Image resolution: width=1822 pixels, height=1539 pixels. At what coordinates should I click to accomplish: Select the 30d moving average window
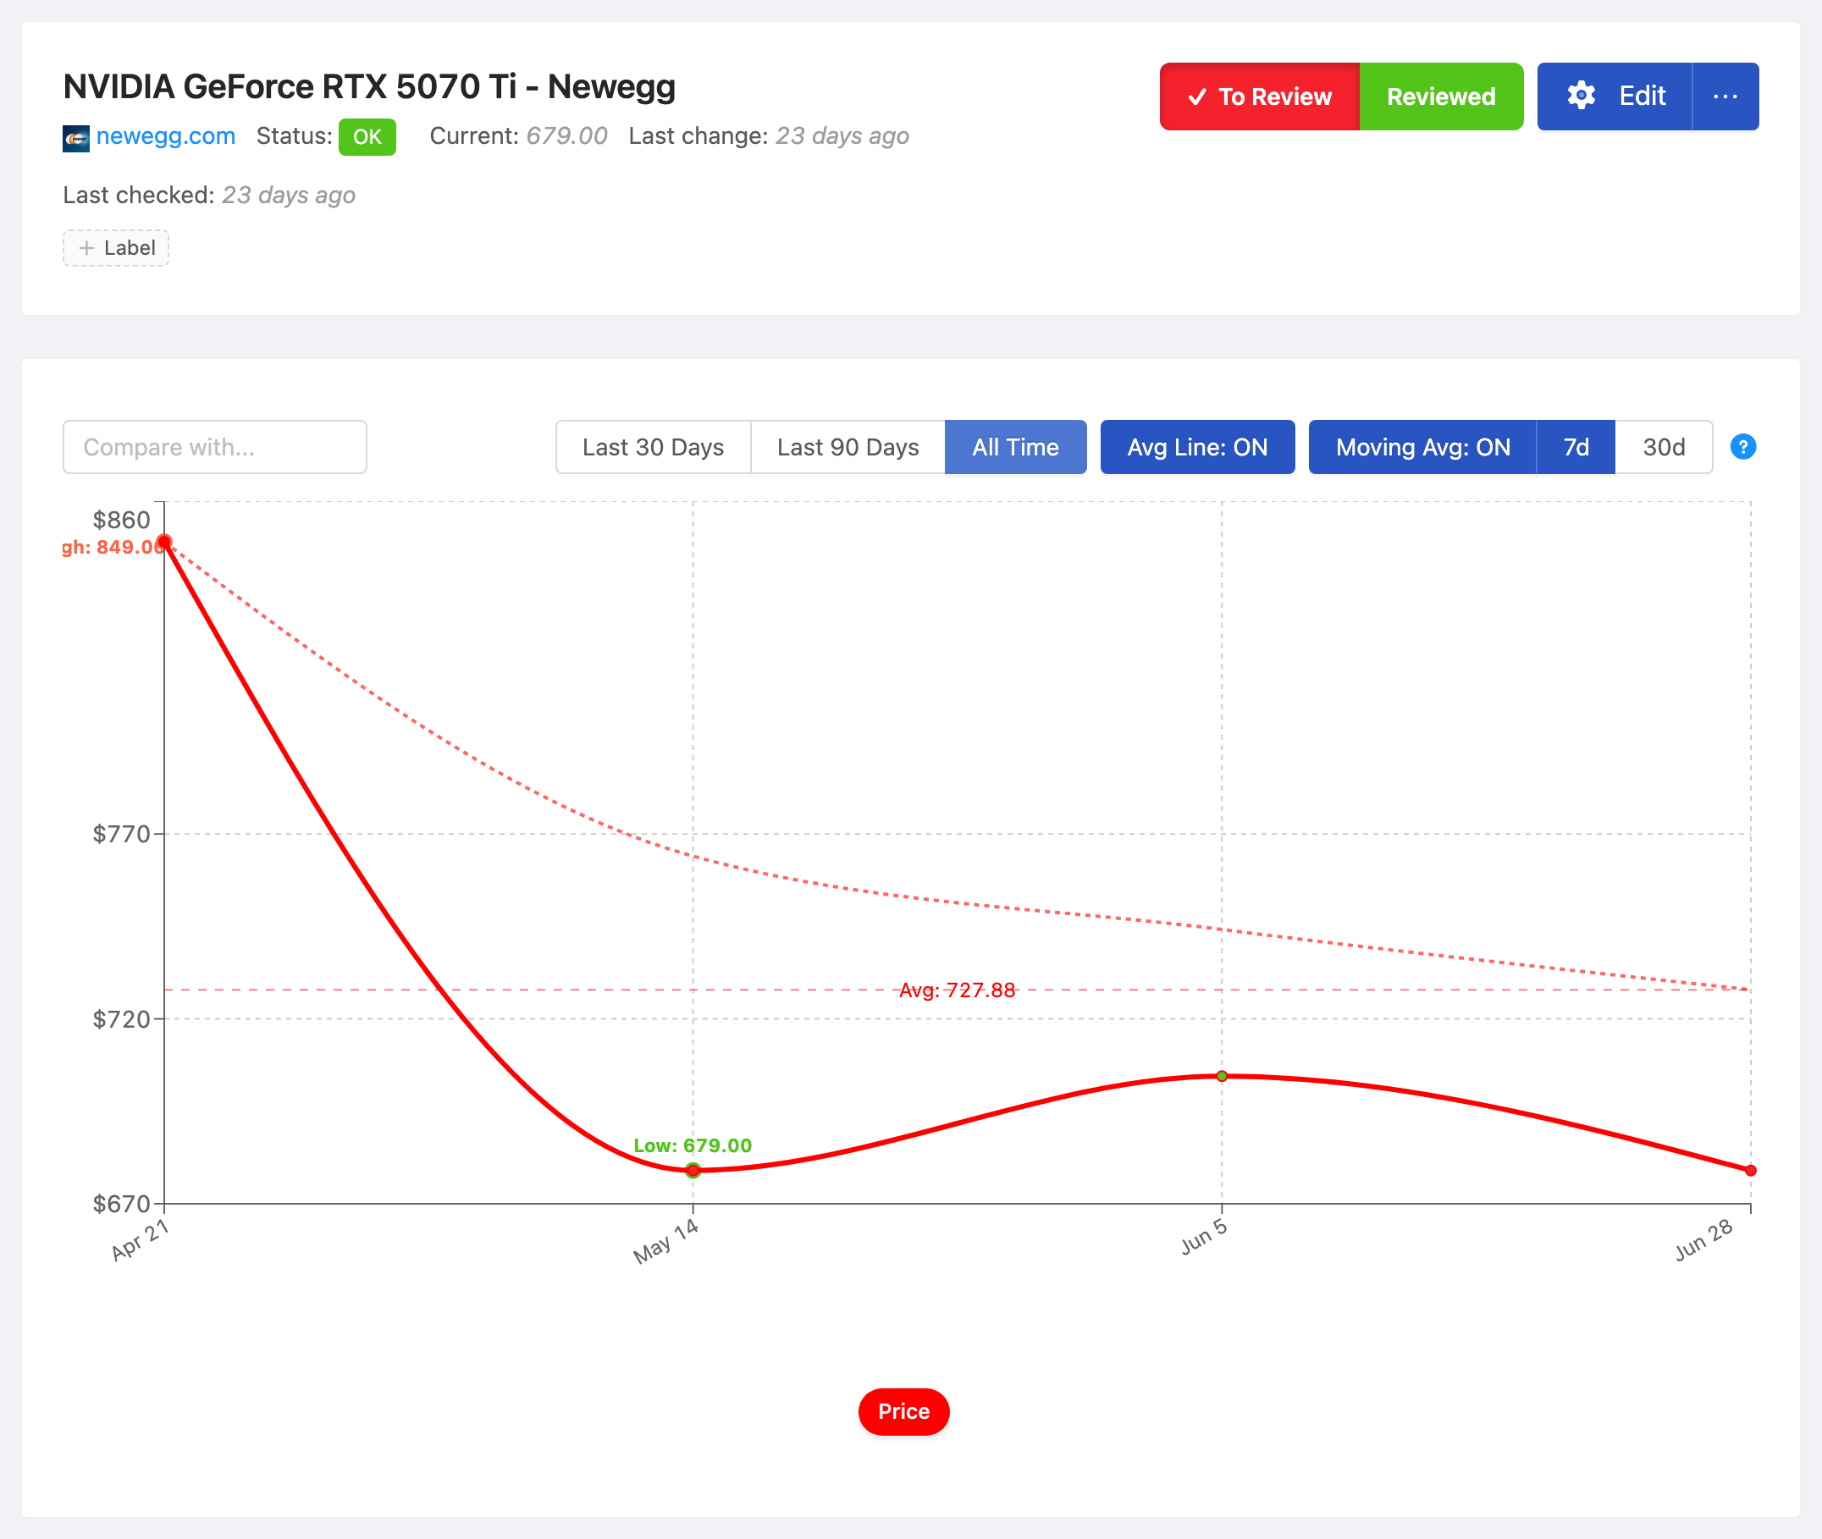click(x=1663, y=447)
